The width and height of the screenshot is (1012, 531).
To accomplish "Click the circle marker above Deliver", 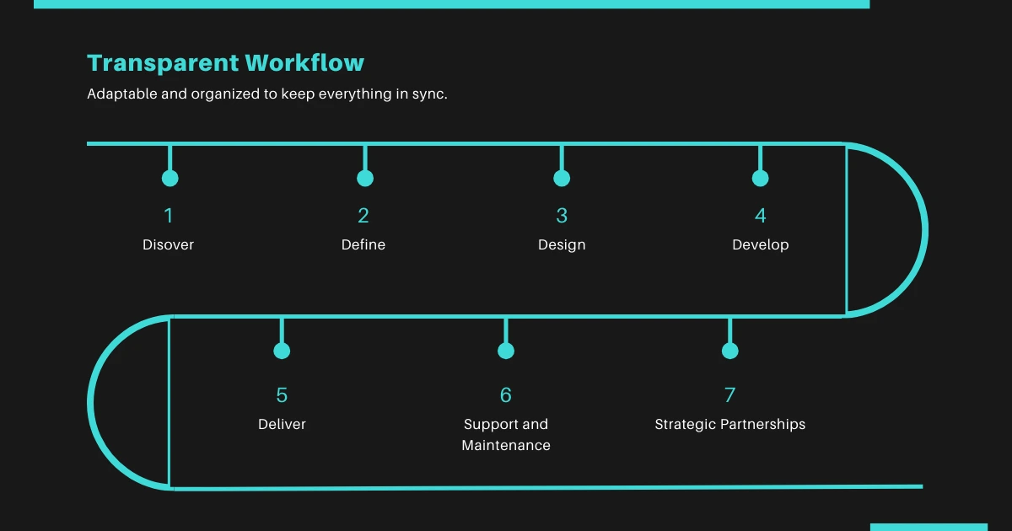I will (x=282, y=349).
